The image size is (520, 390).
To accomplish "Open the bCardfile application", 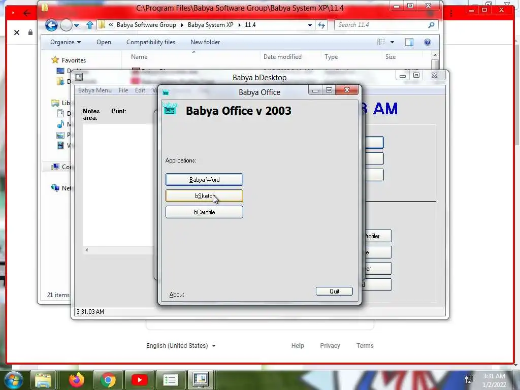I will coord(204,212).
